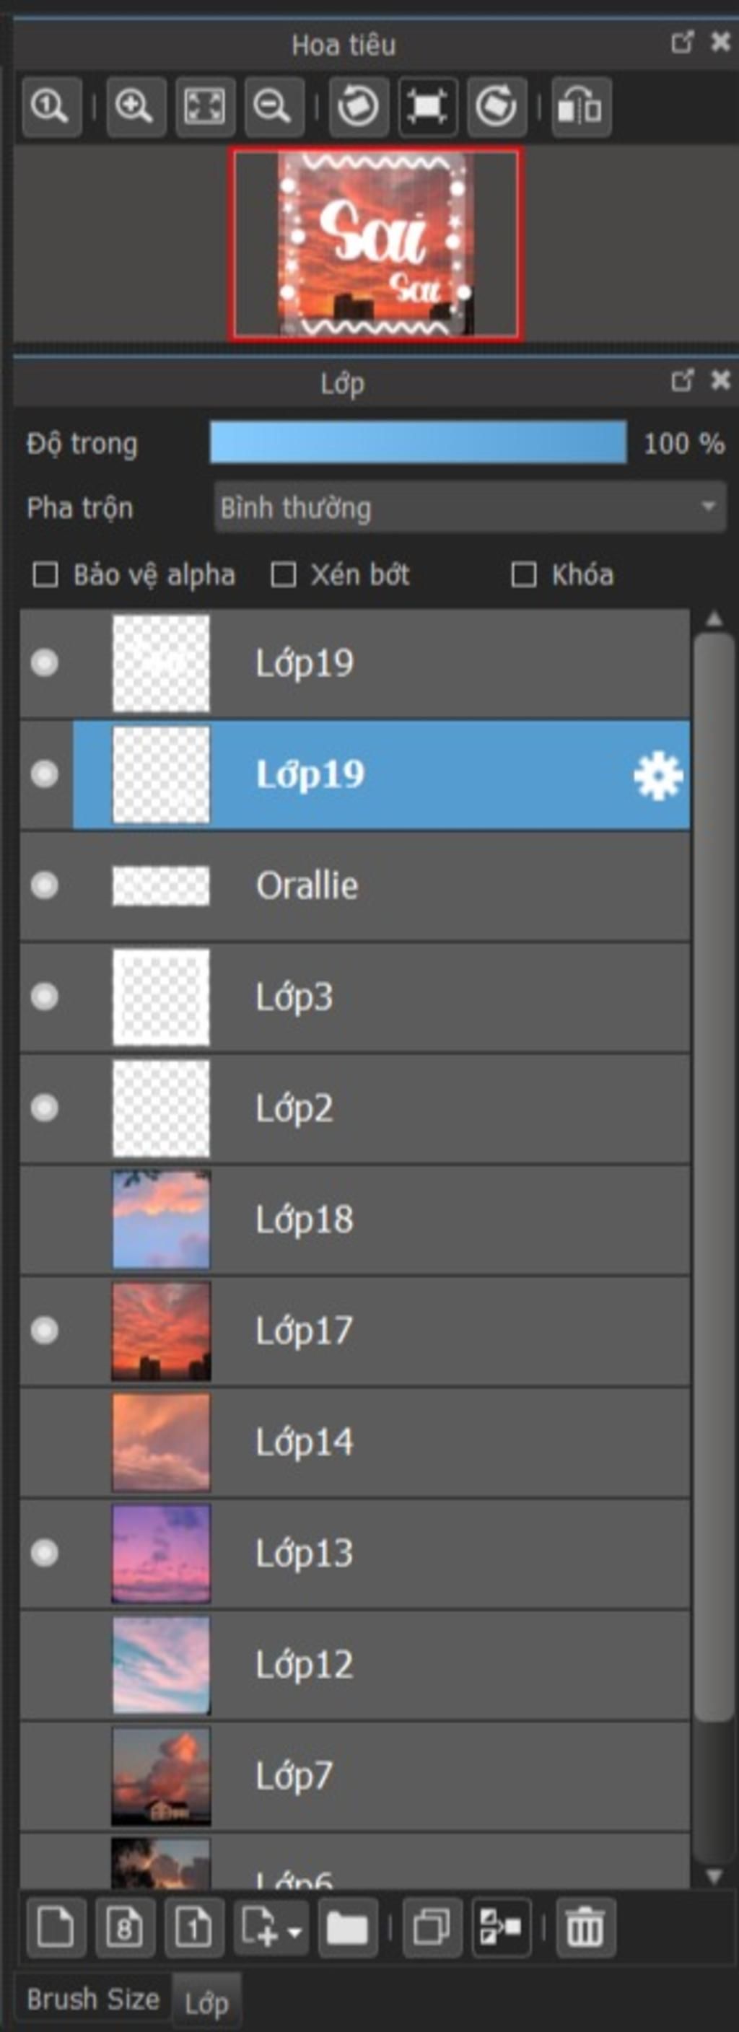739x2032 pixels.
Task: Adjust the Độ trong opacity slider
Action: pos(418,442)
